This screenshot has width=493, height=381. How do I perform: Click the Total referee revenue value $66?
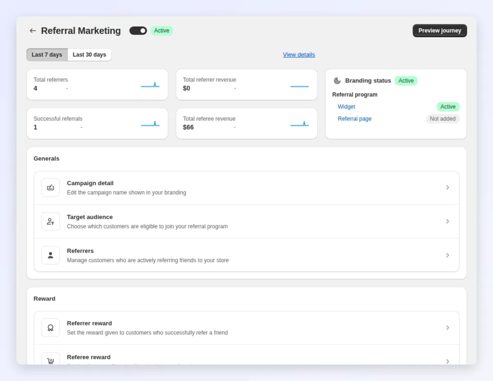188,127
